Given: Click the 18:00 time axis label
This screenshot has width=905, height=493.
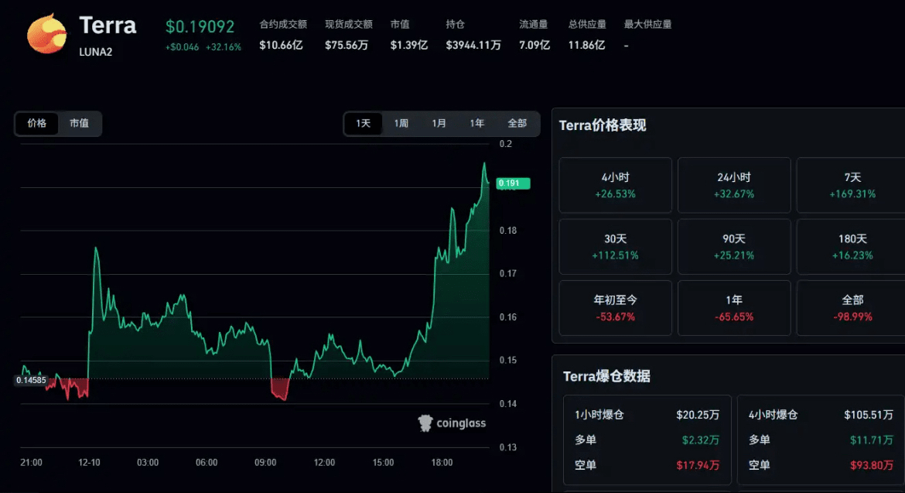Looking at the screenshot, I should pos(442,462).
